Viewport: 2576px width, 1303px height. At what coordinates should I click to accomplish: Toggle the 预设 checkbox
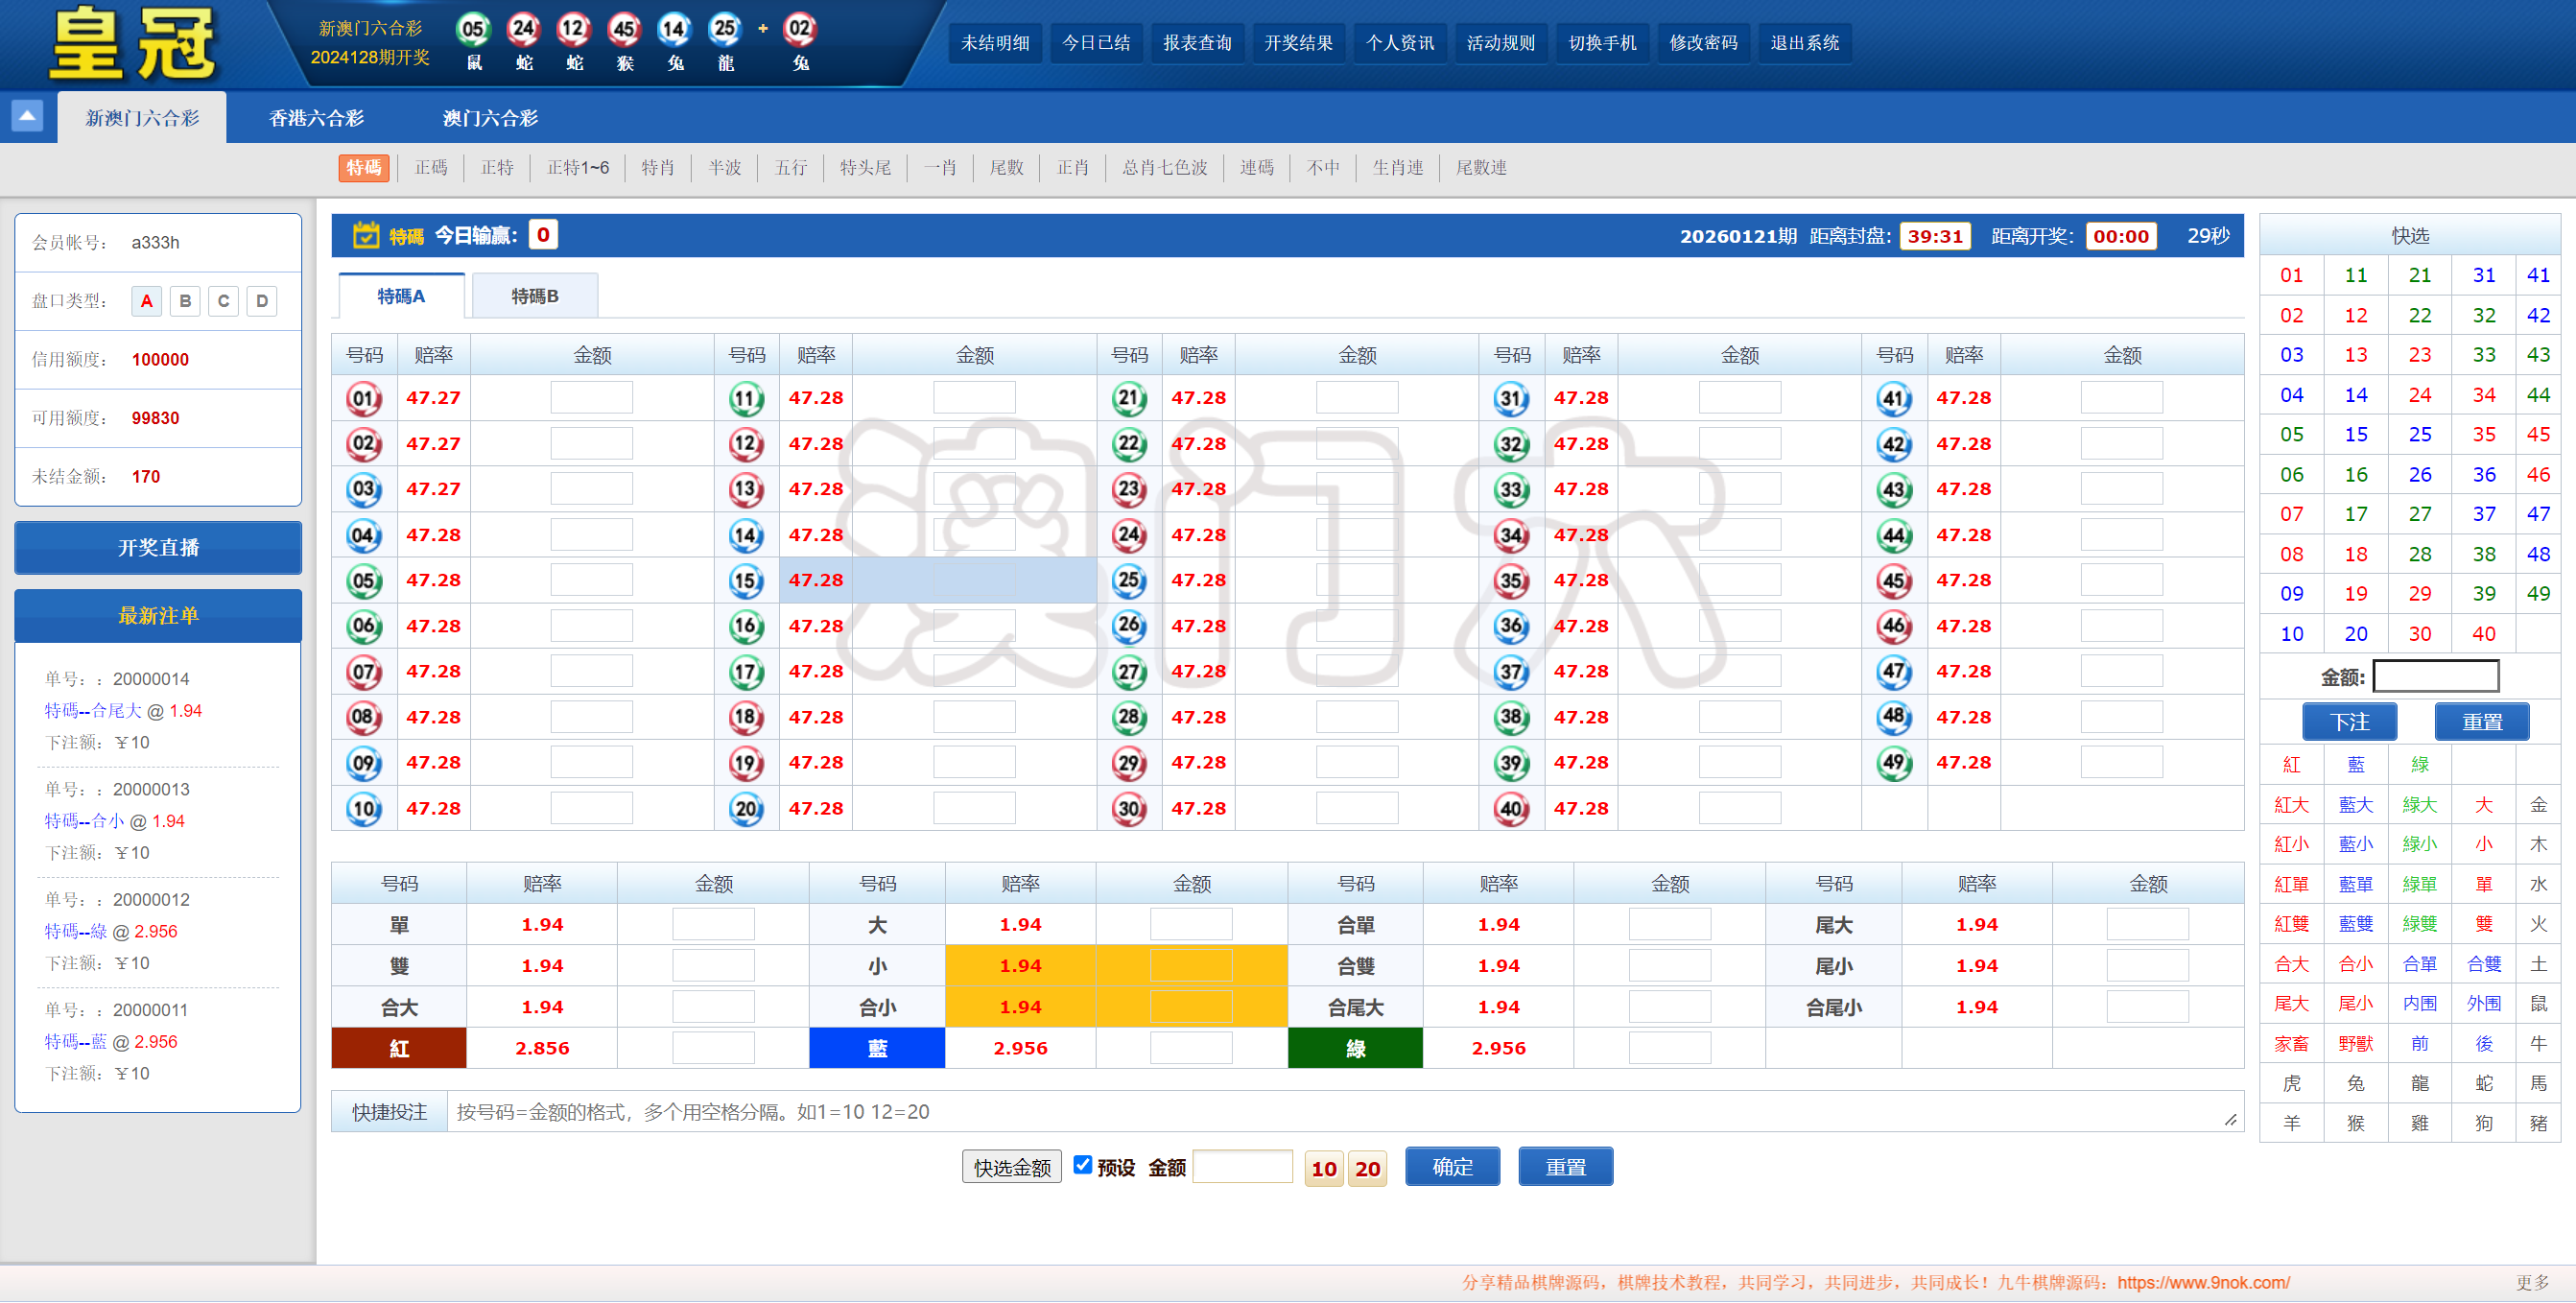click(1082, 1165)
